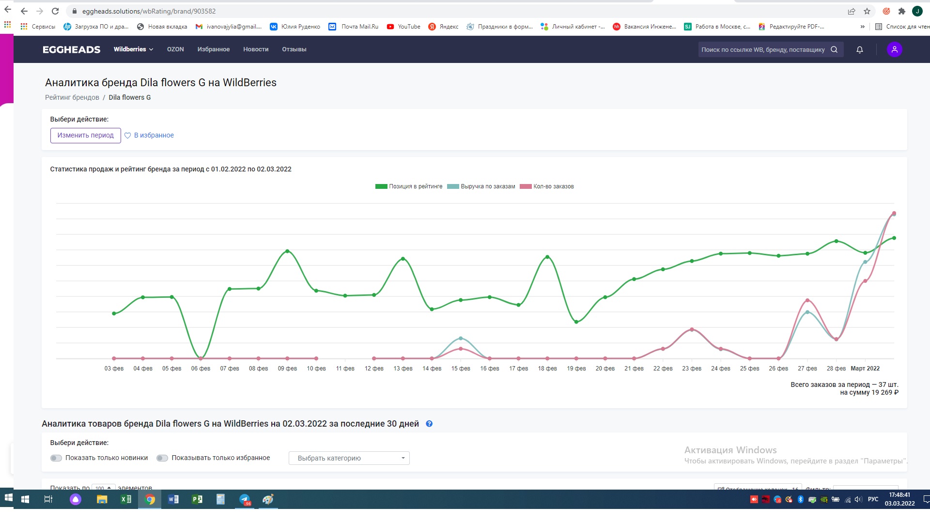Expand the hidden bookmarks overflow chevron
Screen dimensions: 930x523
pos(862,27)
